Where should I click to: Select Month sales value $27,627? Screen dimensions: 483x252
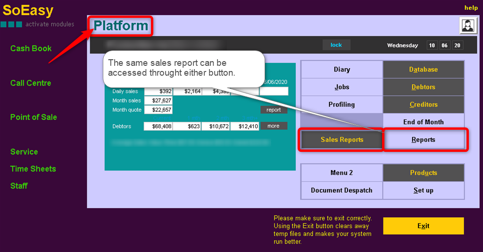158,100
